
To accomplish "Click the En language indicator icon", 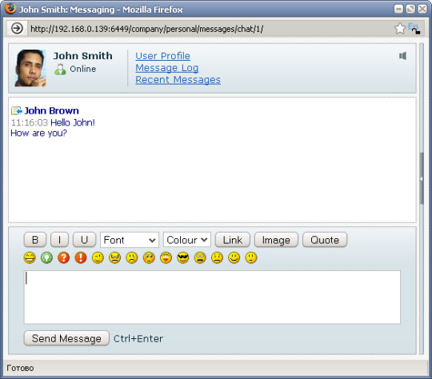I will tap(414, 28).
